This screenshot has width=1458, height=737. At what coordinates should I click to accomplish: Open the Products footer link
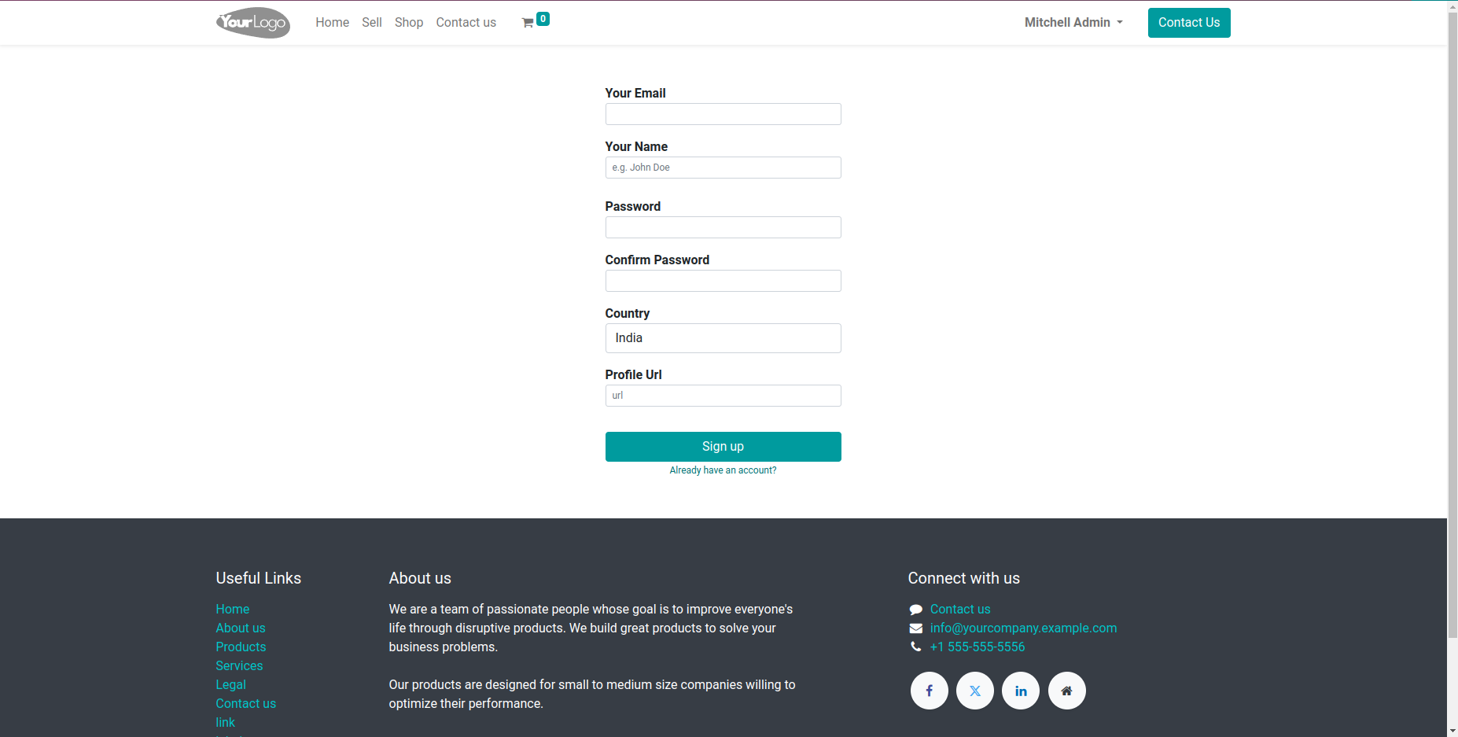coord(241,647)
